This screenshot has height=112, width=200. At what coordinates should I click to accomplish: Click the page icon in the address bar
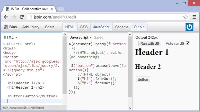pos(30,17)
